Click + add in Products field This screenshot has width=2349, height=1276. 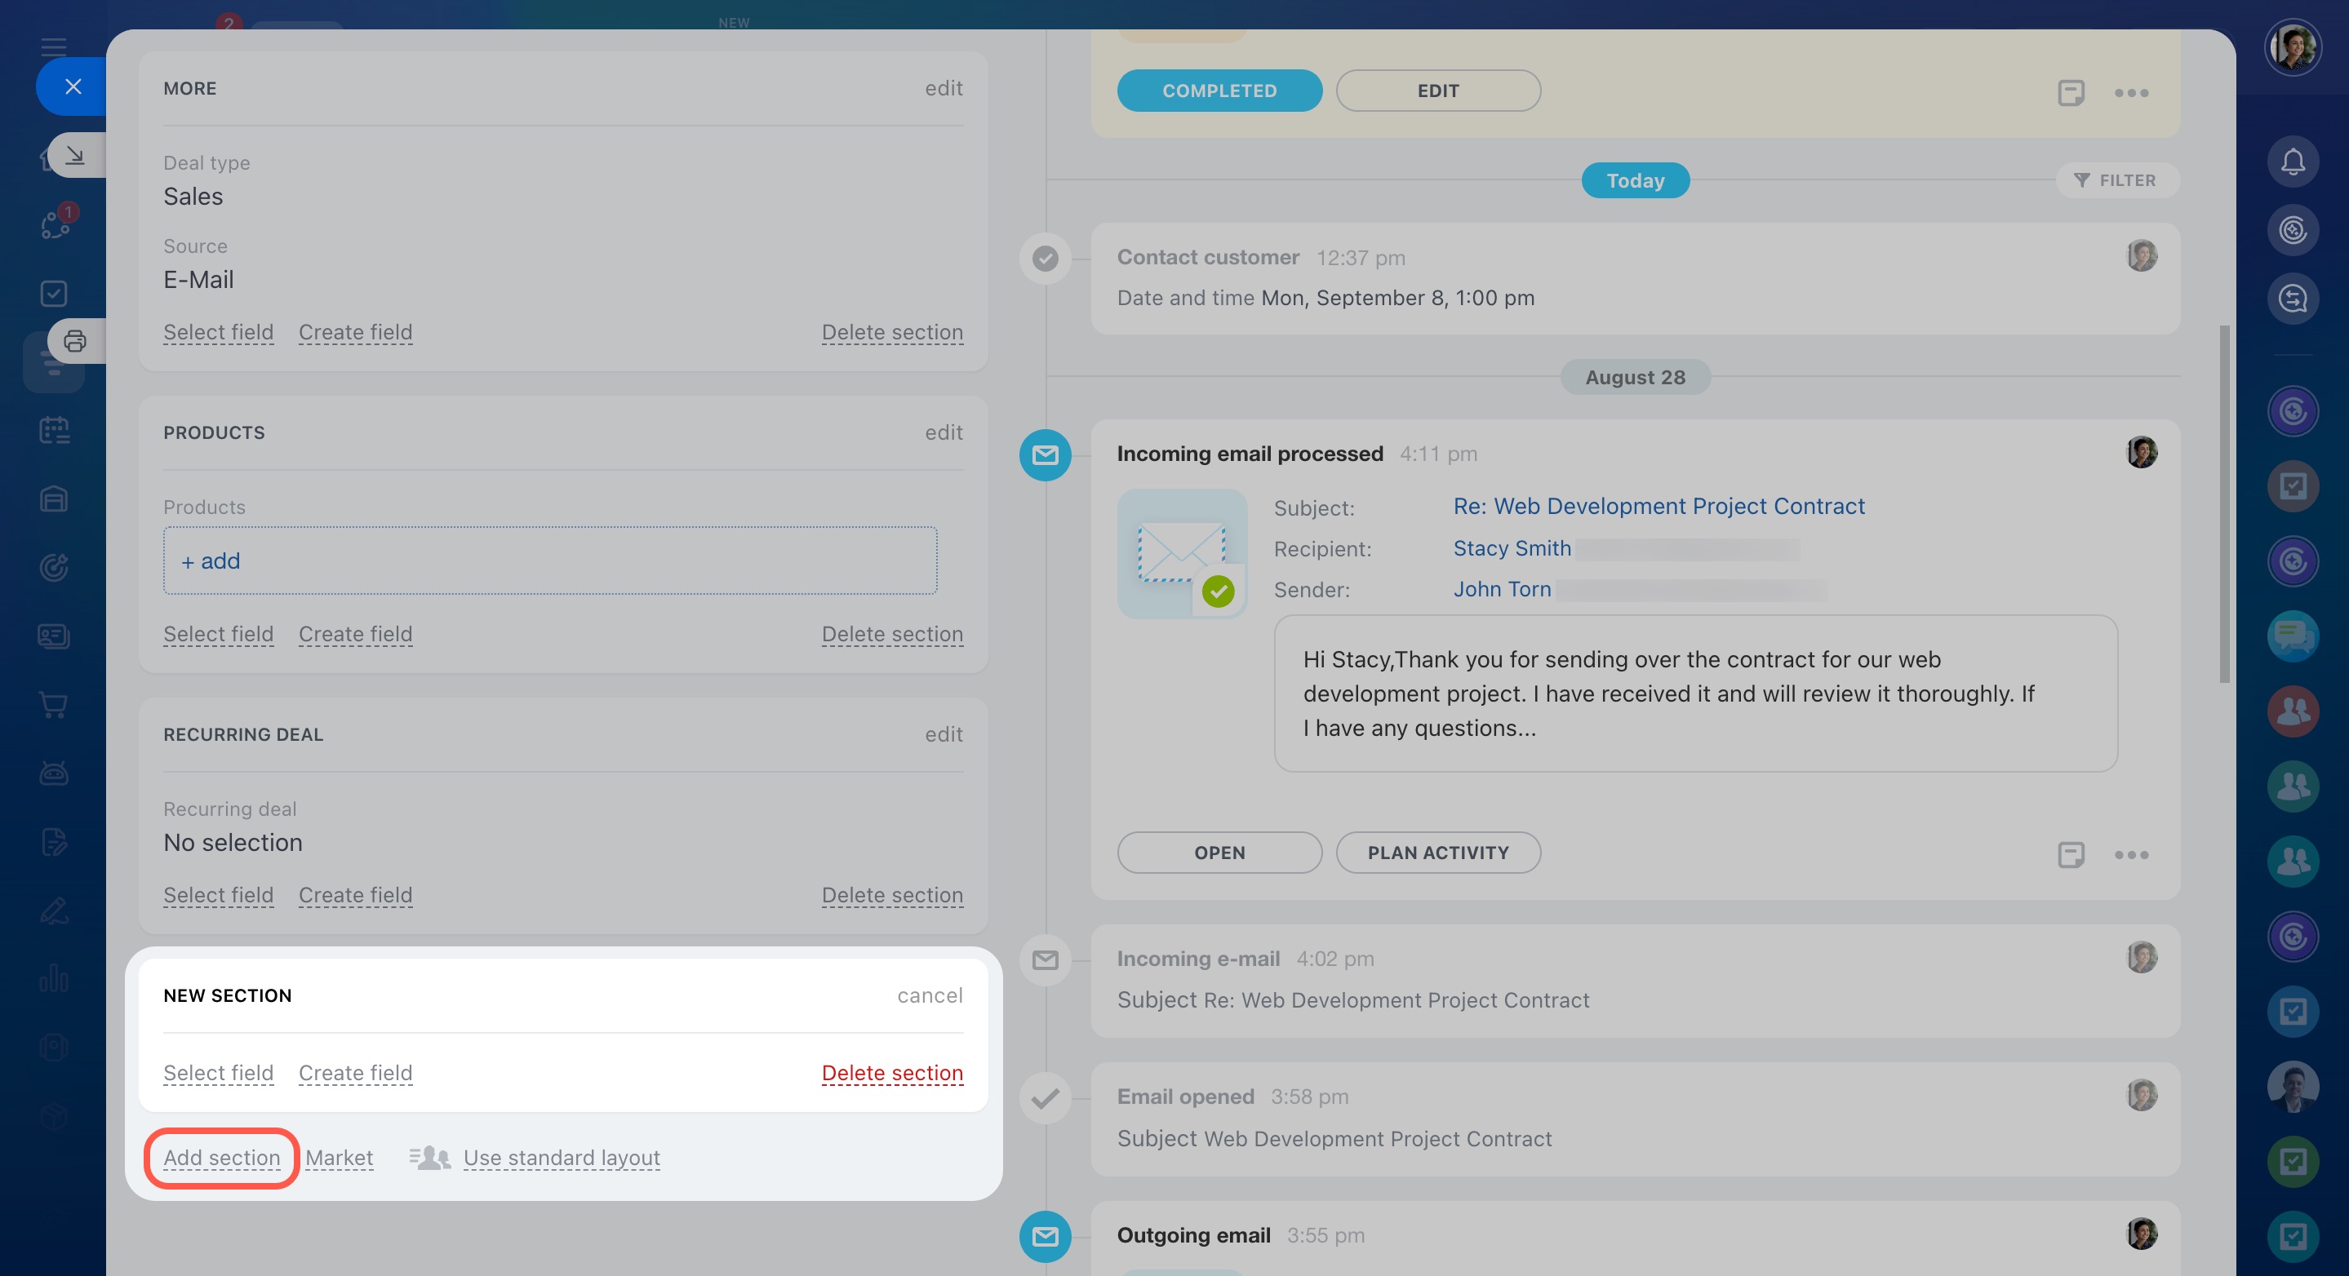click(x=211, y=560)
